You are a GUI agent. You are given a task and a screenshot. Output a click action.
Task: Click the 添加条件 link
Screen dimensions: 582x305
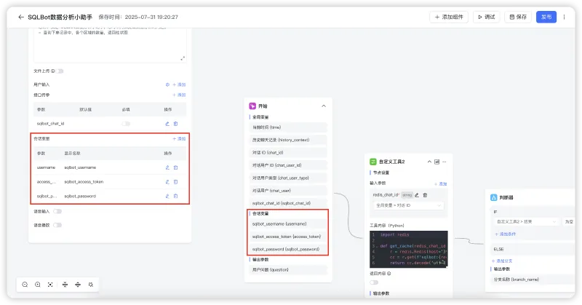click(505, 234)
